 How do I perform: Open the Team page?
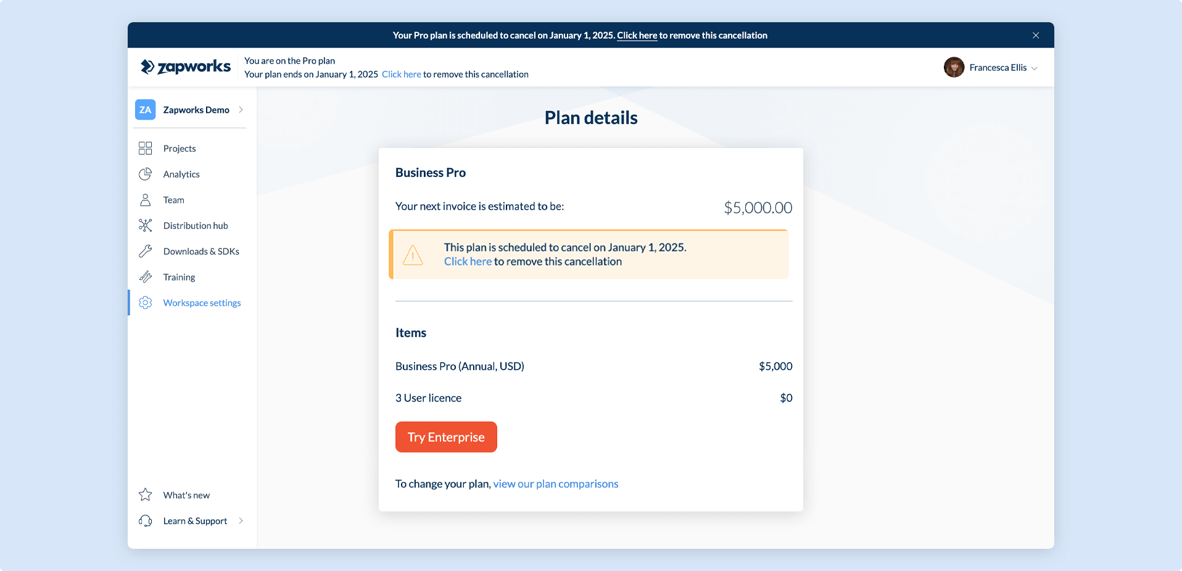coord(174,200)
